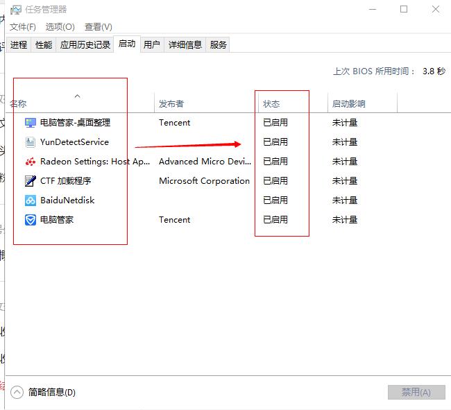
Task: Close the Task Manager window
Action: (436, 10)
